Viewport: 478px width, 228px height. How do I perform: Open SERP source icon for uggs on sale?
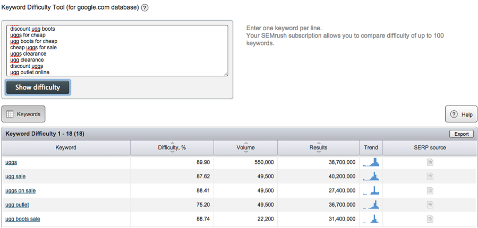pos(430,191)
